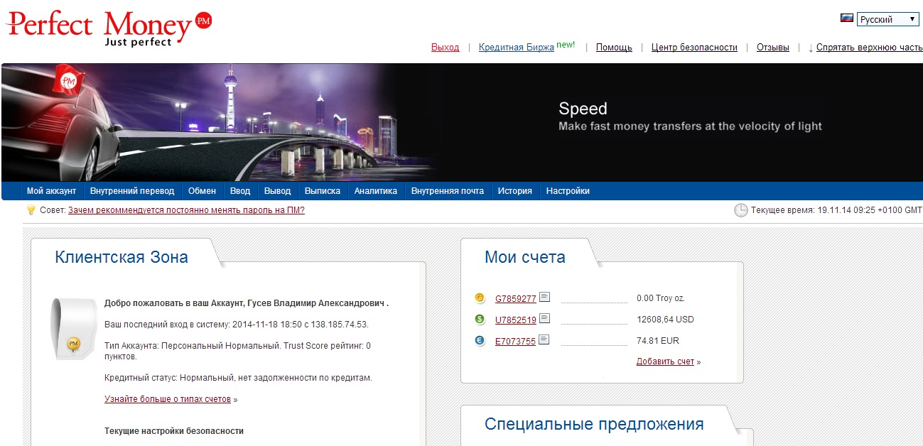Viewport: 923px width, 446px height.
Task: Click statement icon next to E7073755
Action: 544,340
